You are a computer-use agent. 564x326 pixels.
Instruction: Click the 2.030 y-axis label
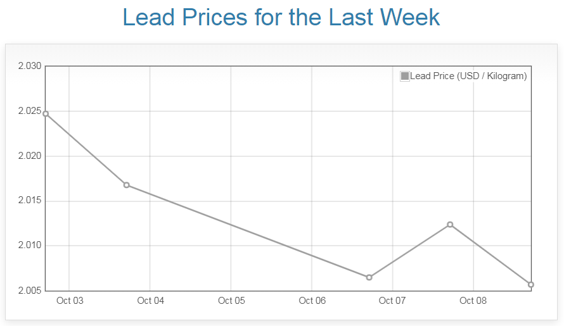(29, 66)
